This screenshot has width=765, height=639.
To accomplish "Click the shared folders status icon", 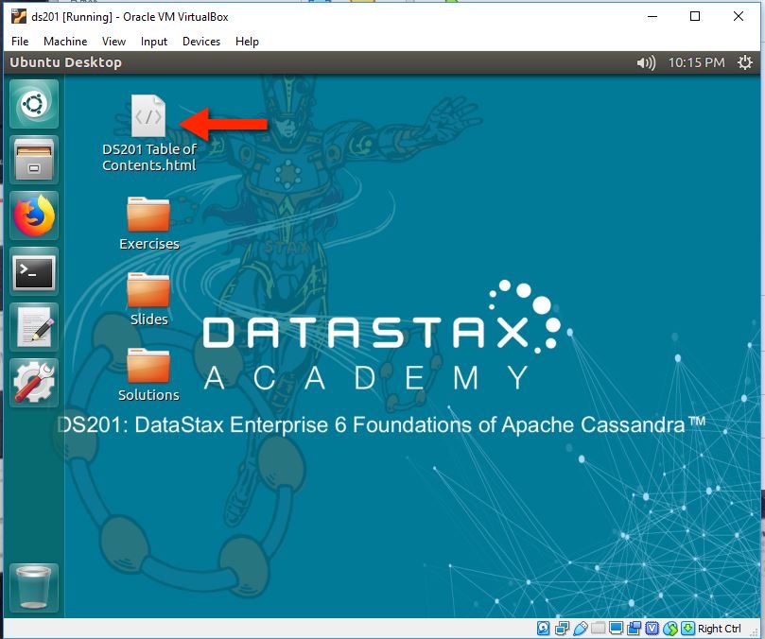I will coord(599,628).
